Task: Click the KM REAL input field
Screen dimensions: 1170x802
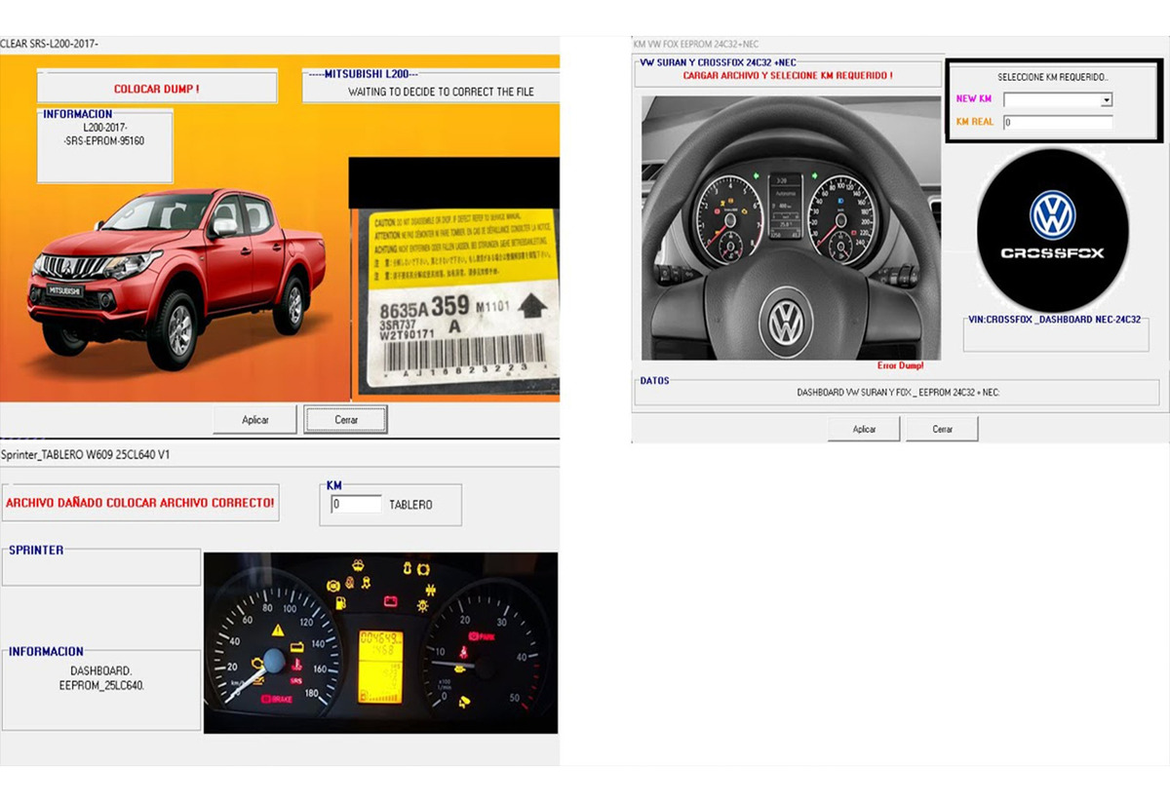Action: 1058,123
